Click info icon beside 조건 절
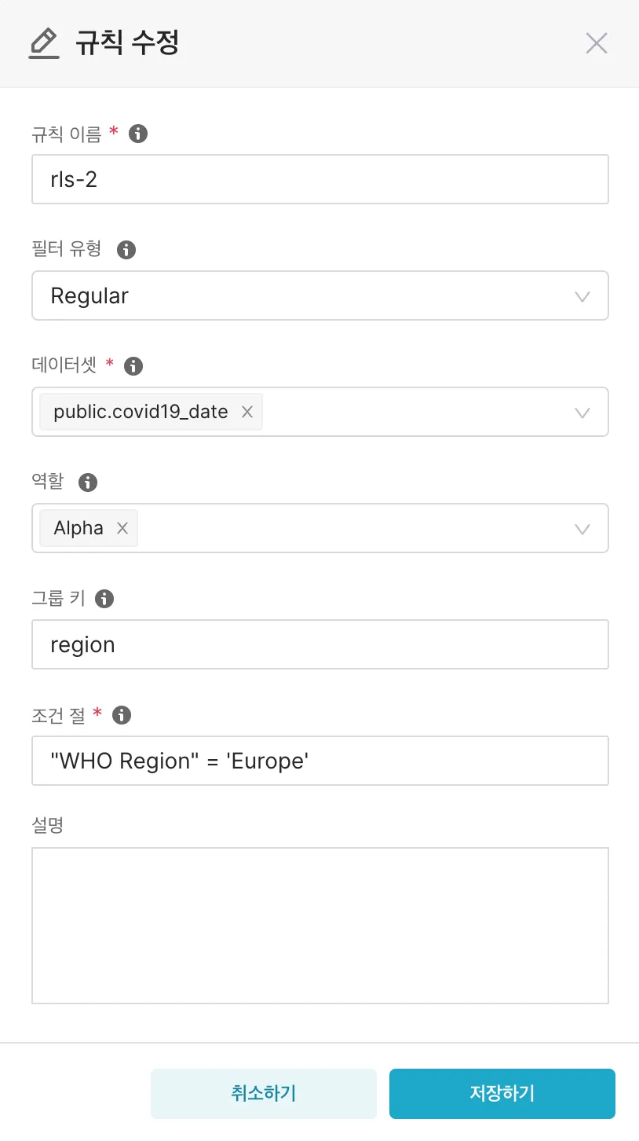This screenshot has height=1141, width=639. coord(122,714)
